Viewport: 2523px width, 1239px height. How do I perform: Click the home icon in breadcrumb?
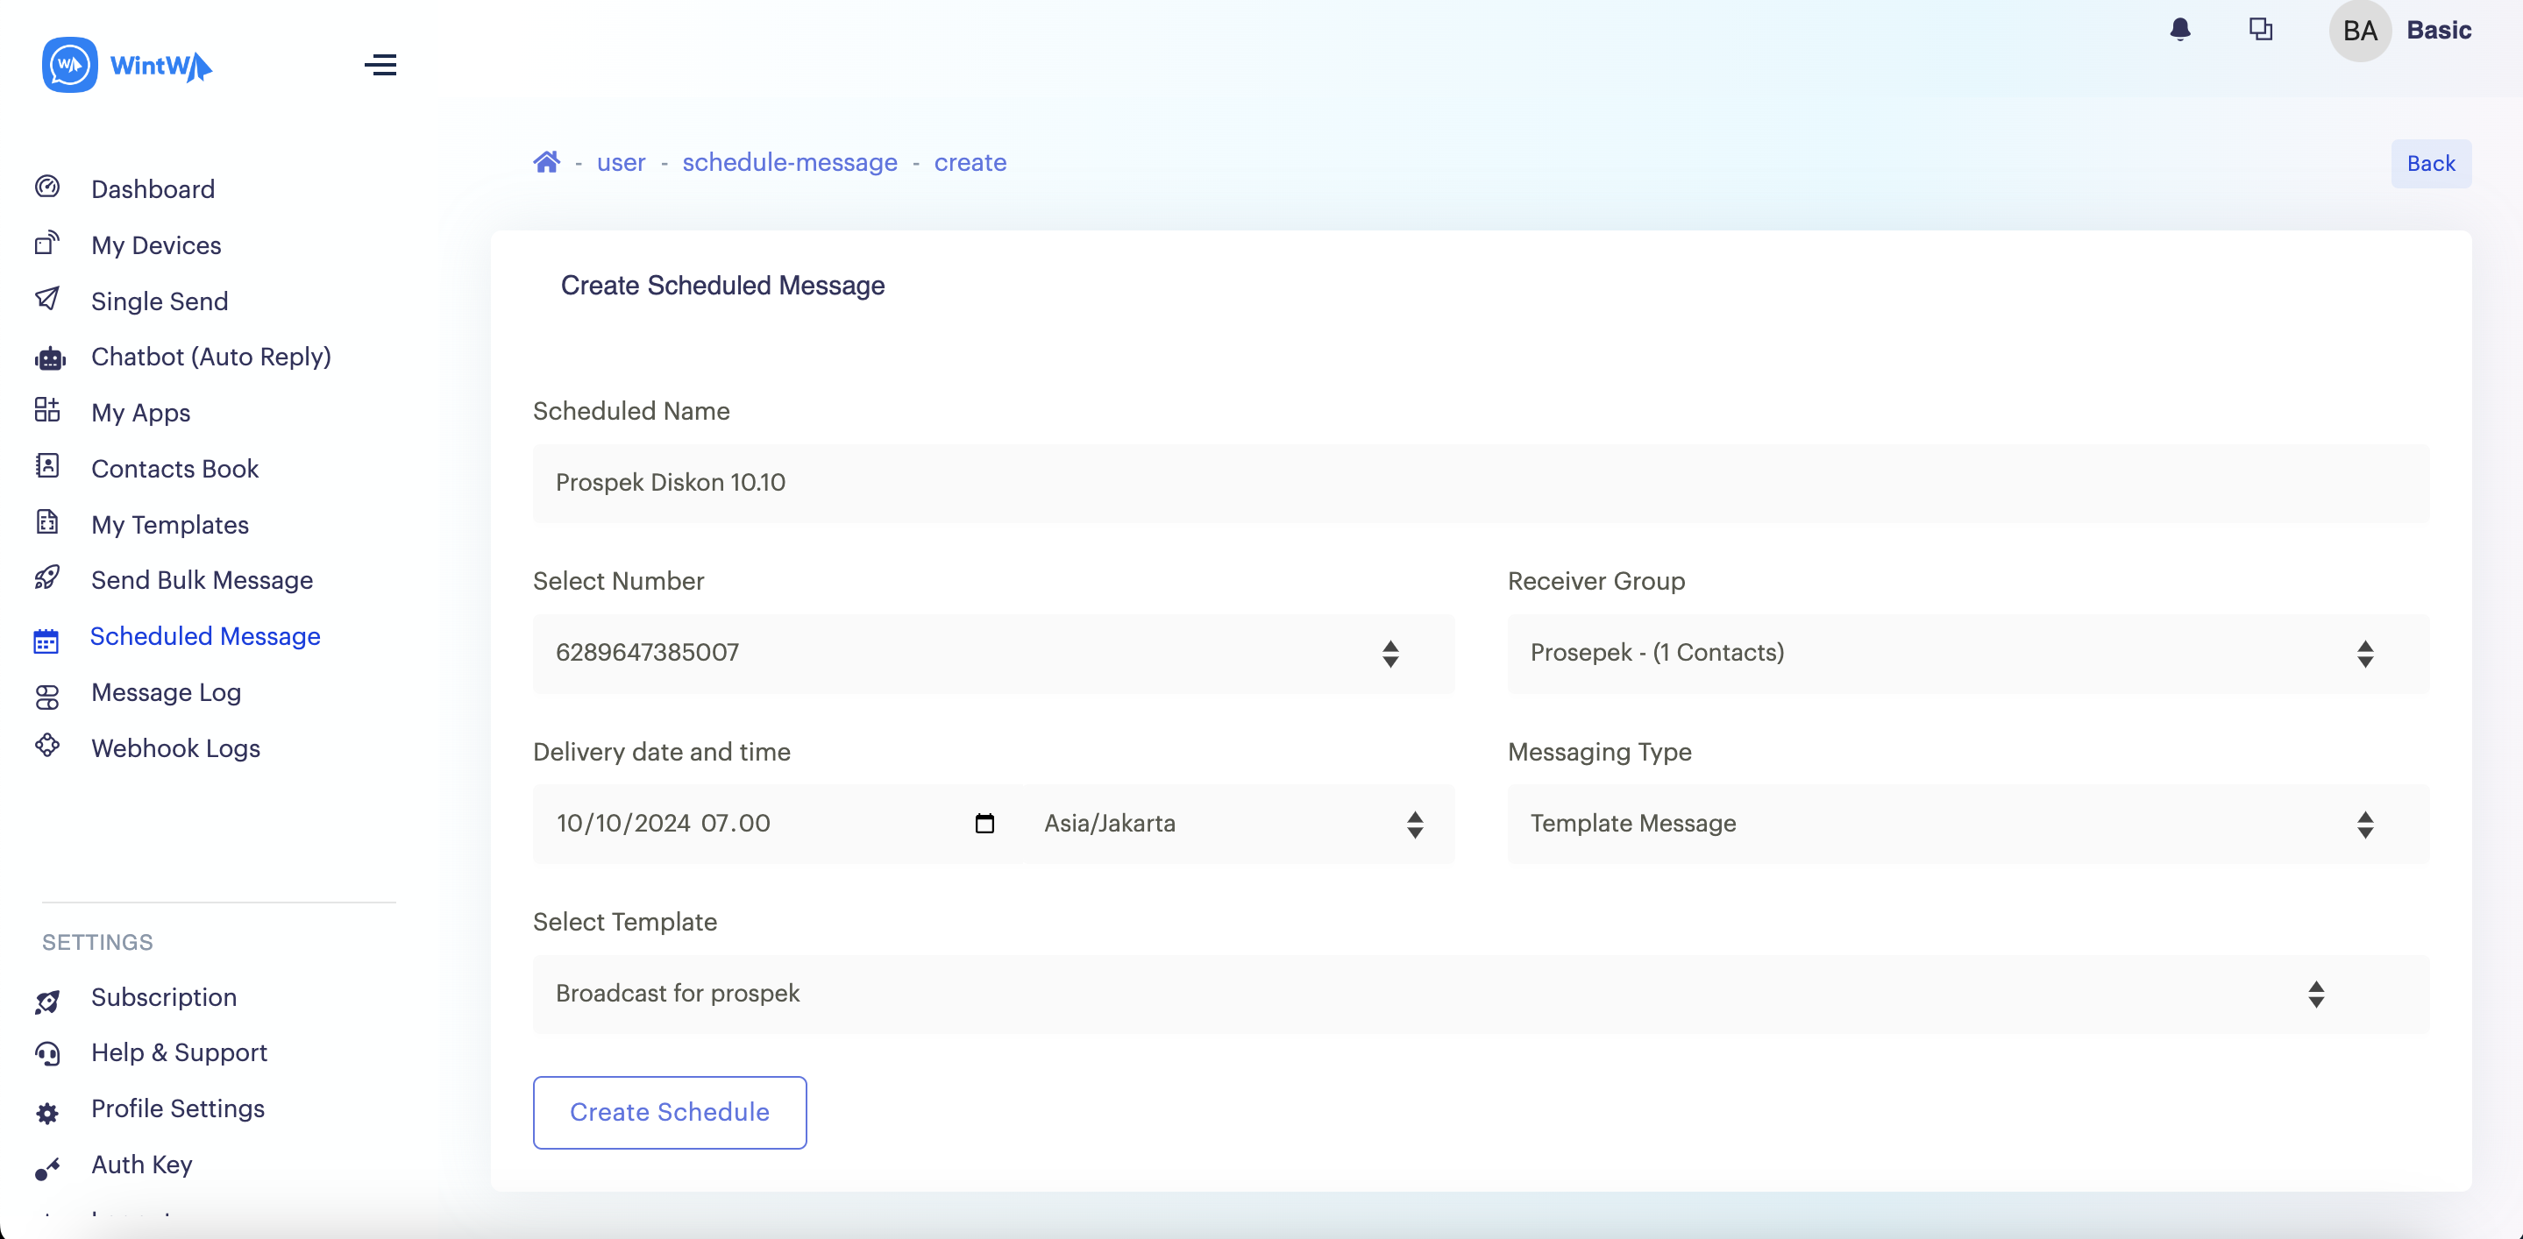coord(546,161)
